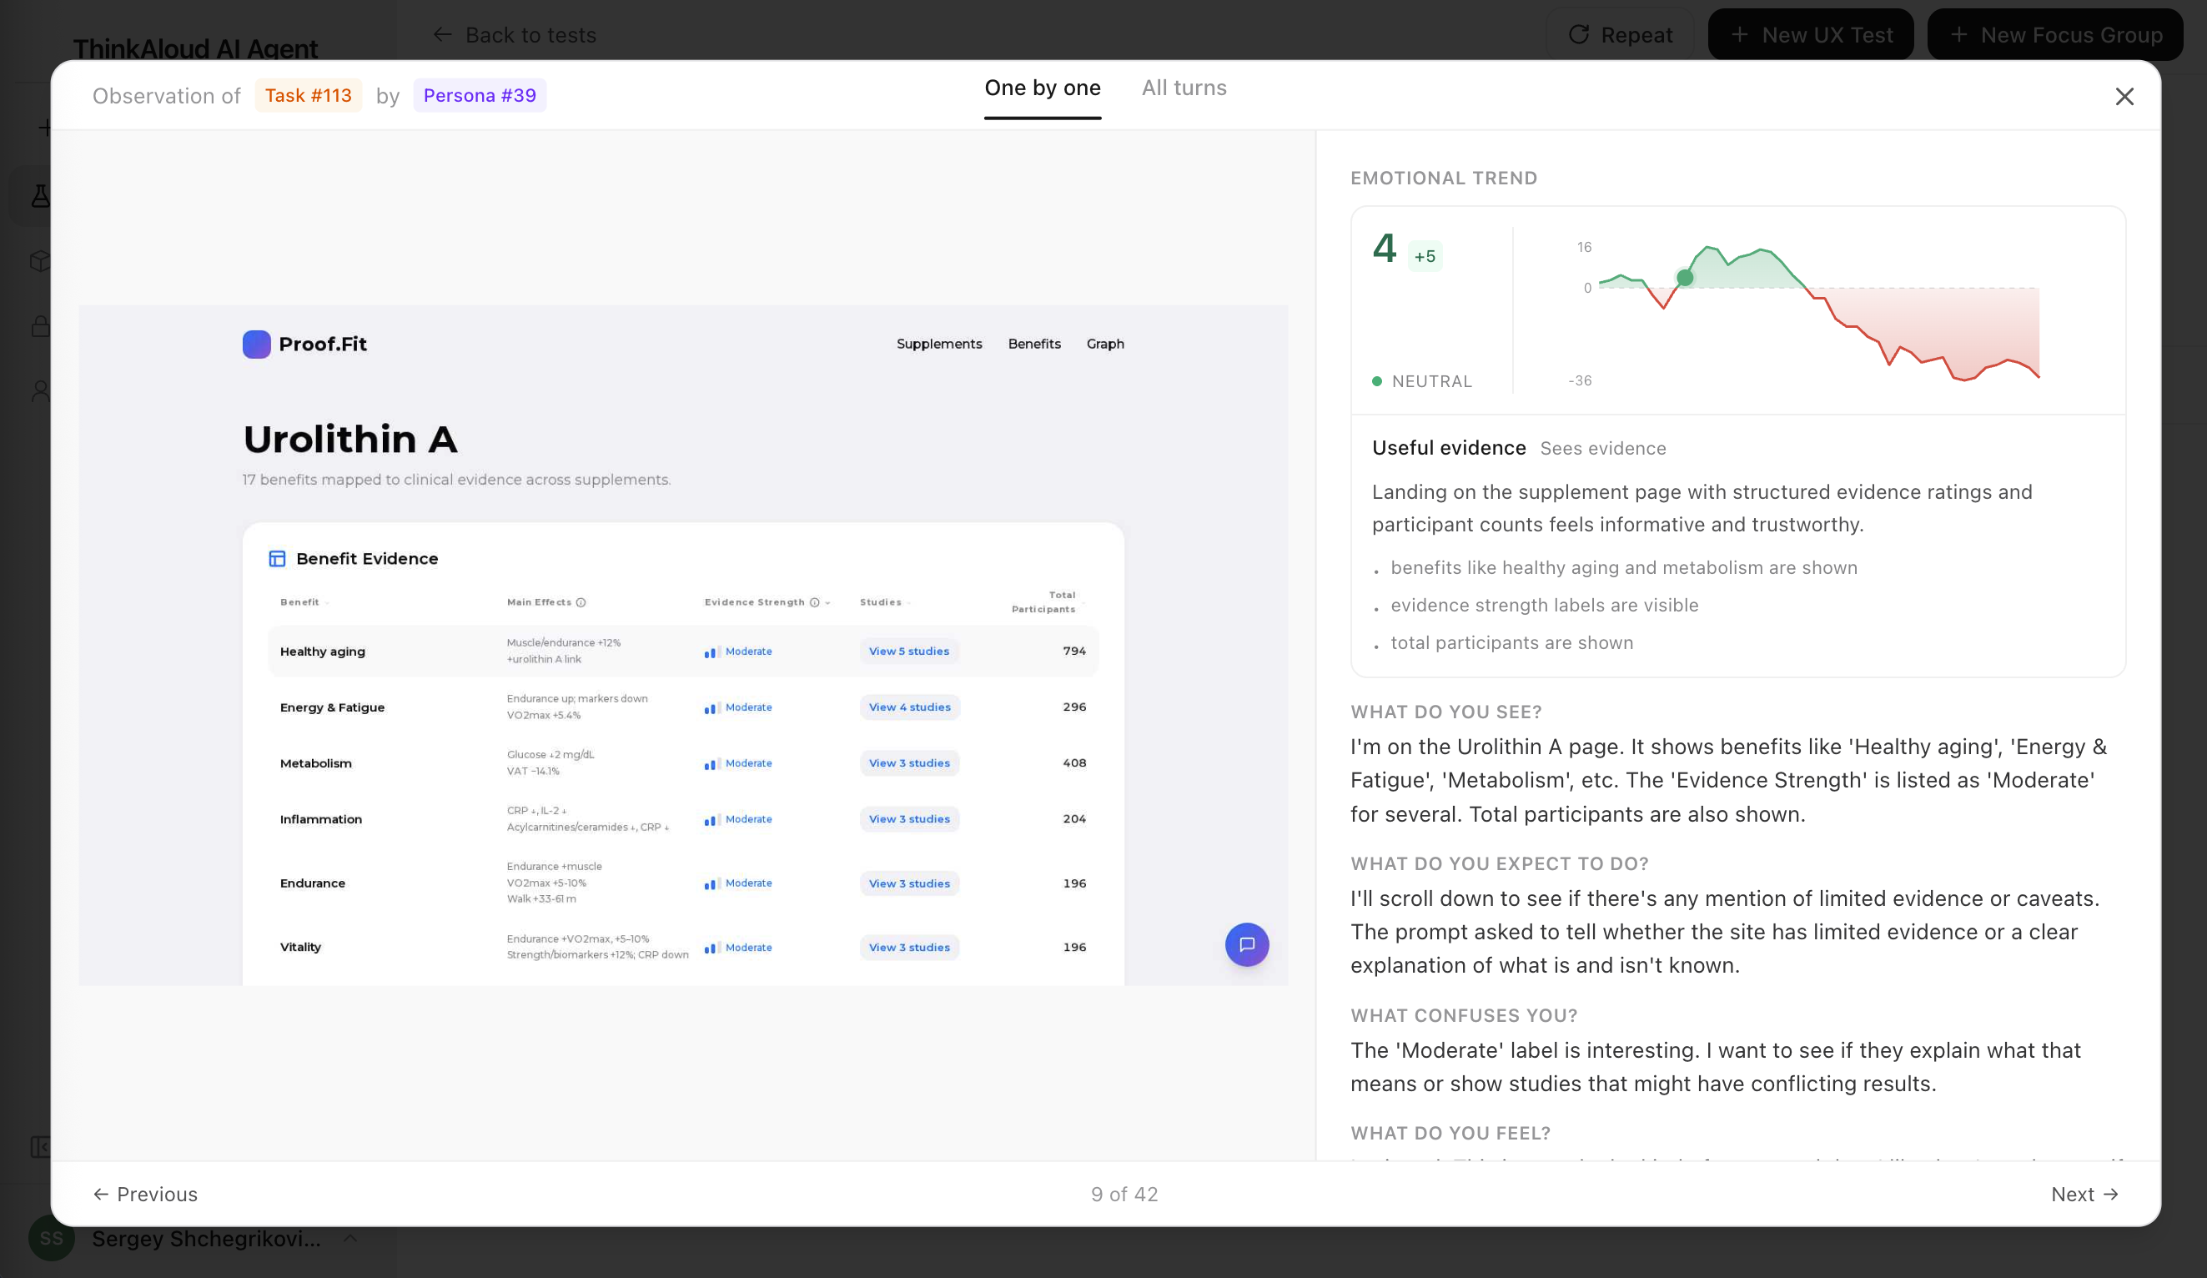Open Graph in the Proof.Fit navigation
The height and width of the screenshot is (1278, 2207).
(1105, 345)
